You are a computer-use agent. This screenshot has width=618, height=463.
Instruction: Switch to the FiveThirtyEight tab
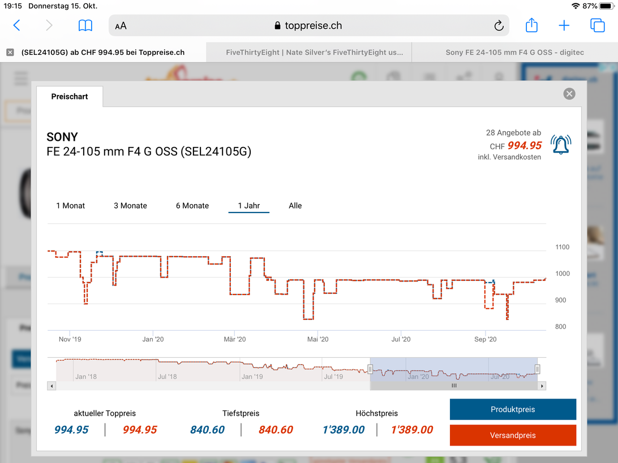314,53
